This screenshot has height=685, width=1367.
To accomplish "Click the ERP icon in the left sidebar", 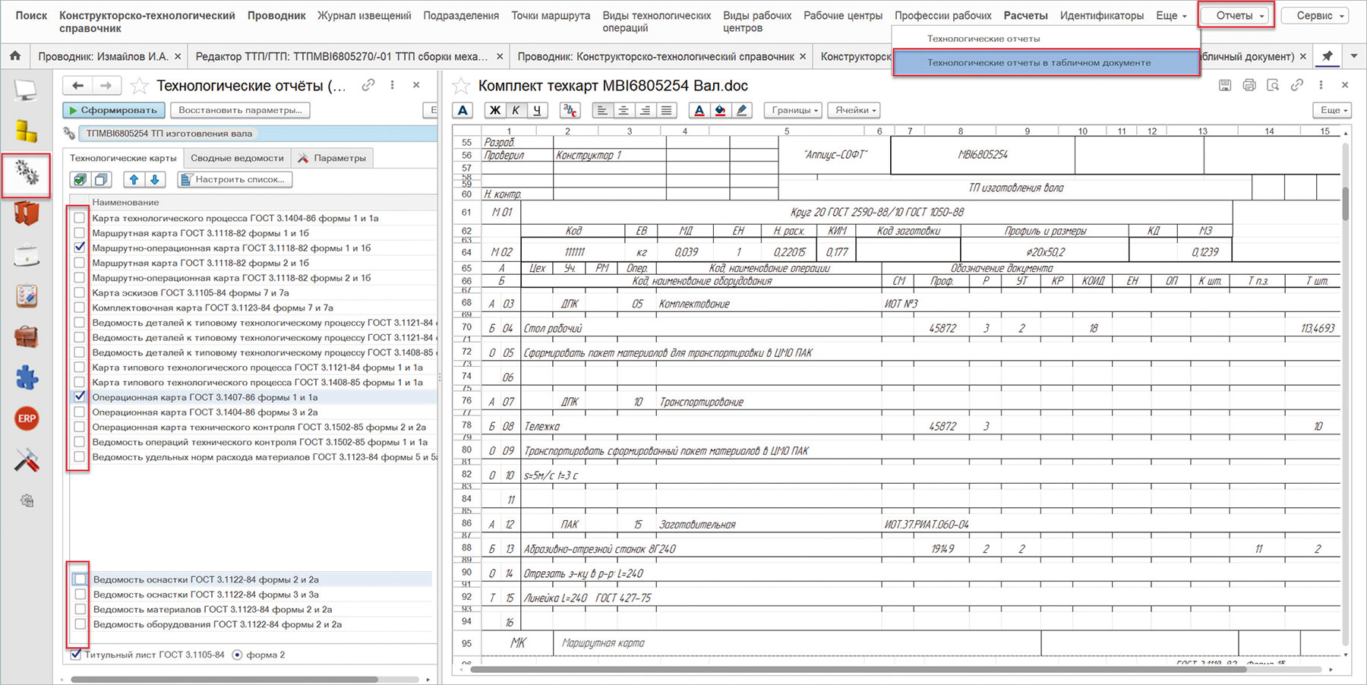I will tap(27, 418).
